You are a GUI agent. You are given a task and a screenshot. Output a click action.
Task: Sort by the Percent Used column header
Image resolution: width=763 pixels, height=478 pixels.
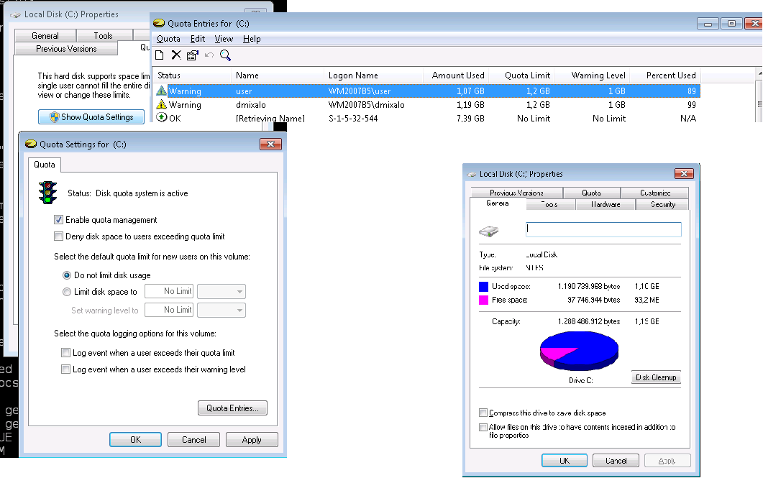pos(665,75)
